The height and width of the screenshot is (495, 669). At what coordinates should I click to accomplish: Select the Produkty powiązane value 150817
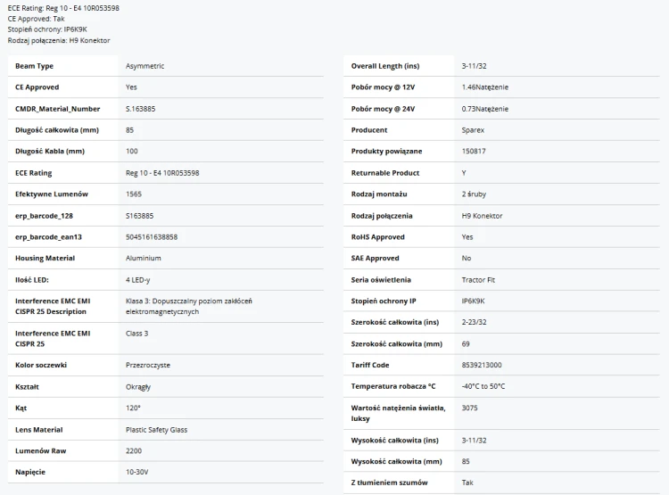pyautogui.click(x=474, y=151)
